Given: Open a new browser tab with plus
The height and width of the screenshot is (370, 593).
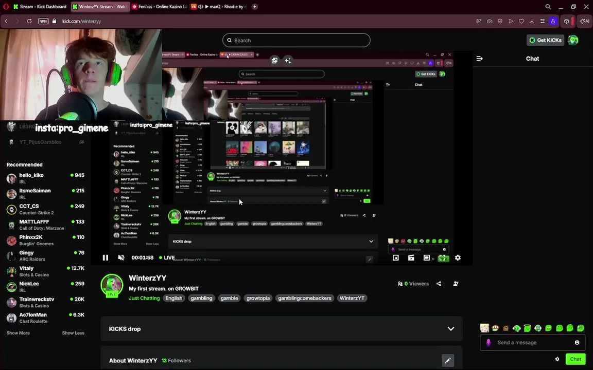Looking at the screenshot, I should (x=255, y=6).
